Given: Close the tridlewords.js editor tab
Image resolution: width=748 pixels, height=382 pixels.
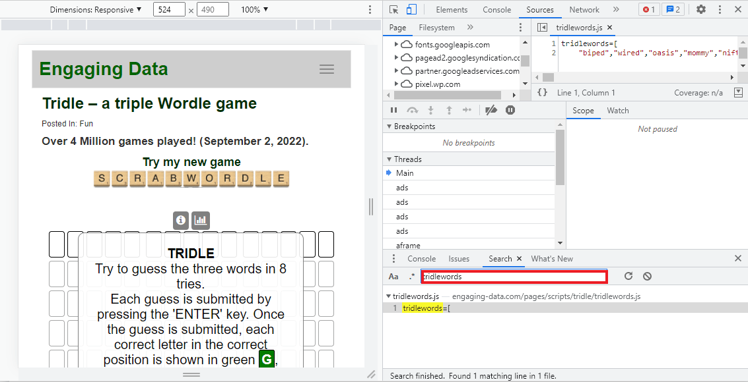Looking at the screenshot, I should [x=609, y=28].
